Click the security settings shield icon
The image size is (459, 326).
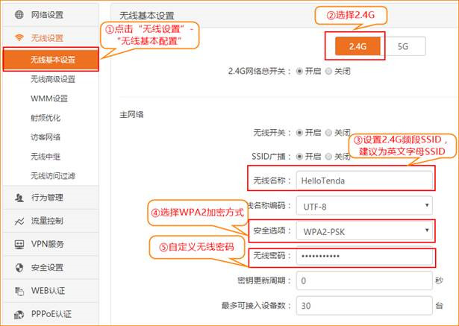[x=19, y=267]
